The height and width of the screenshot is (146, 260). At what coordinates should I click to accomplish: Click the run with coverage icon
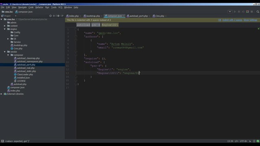(243, 12)
